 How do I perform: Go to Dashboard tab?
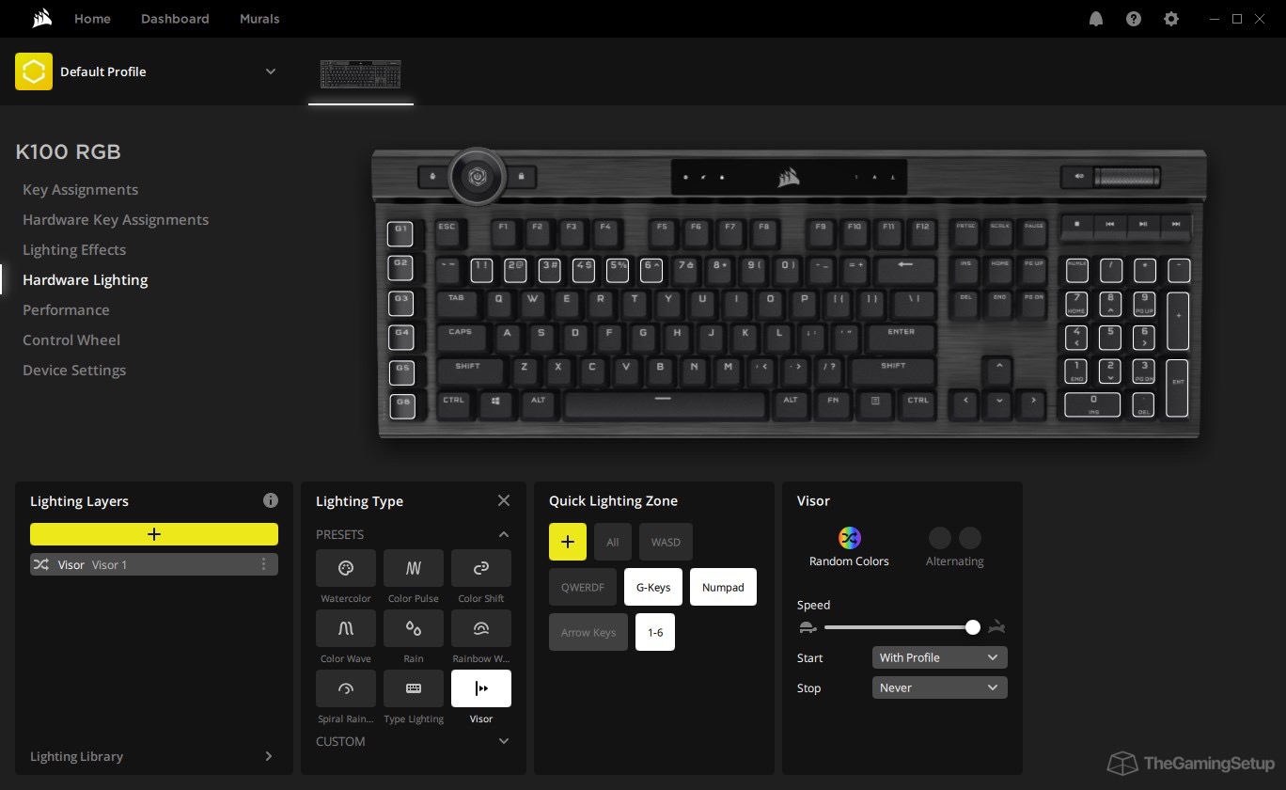tap(175, 19)
